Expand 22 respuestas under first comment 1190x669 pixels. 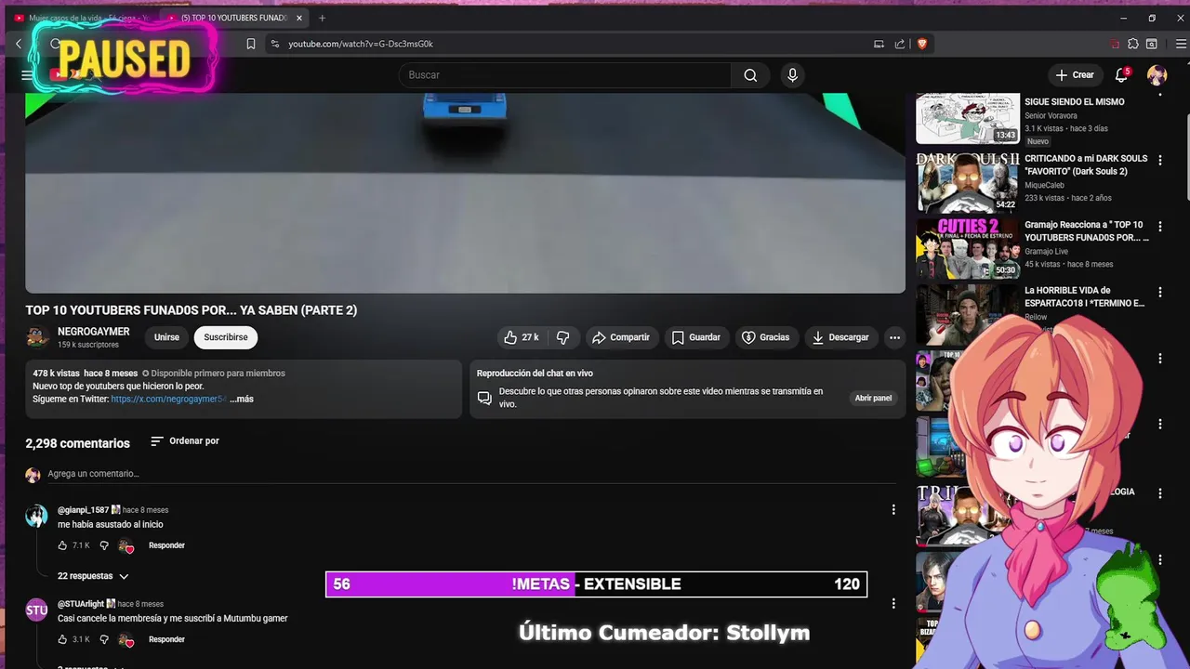93,576
